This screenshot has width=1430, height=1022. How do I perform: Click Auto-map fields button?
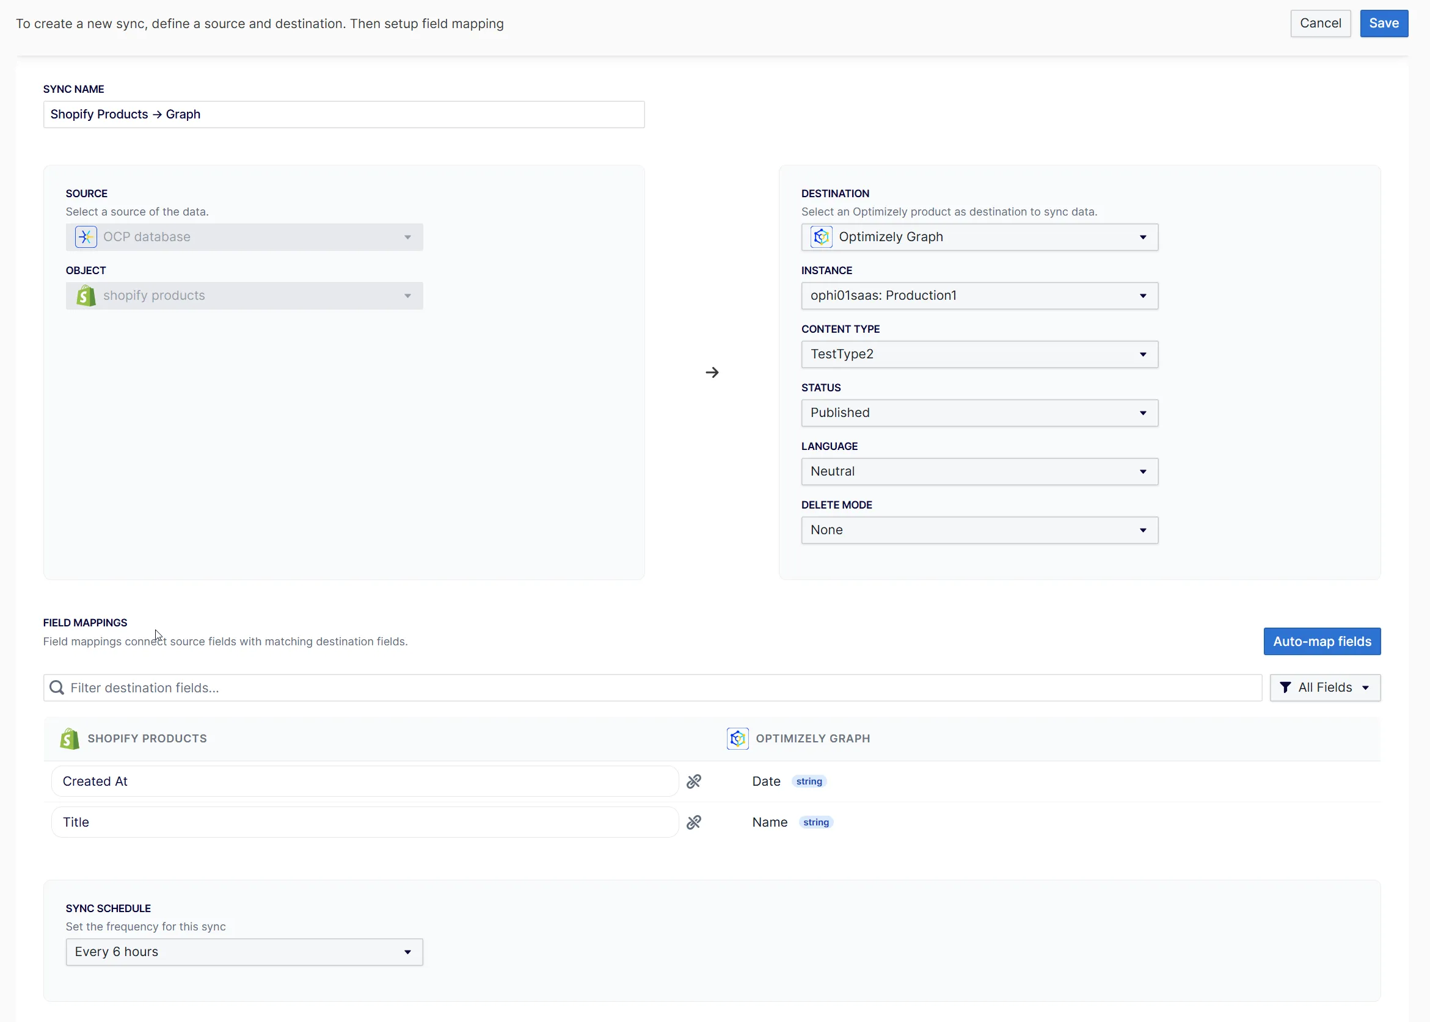pos(1322,641)
